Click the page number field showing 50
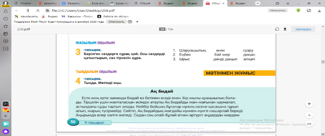 162,29
